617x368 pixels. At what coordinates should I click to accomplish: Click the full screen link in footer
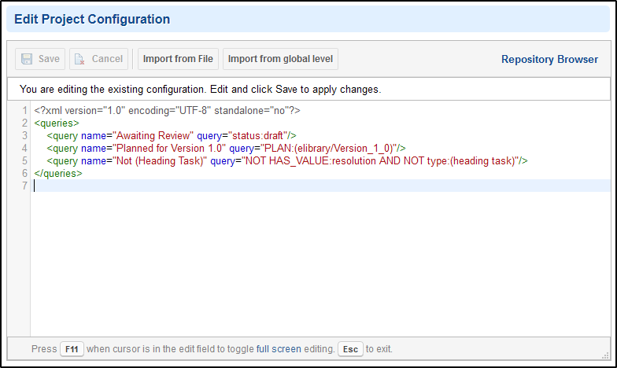(x=279, y=349)
